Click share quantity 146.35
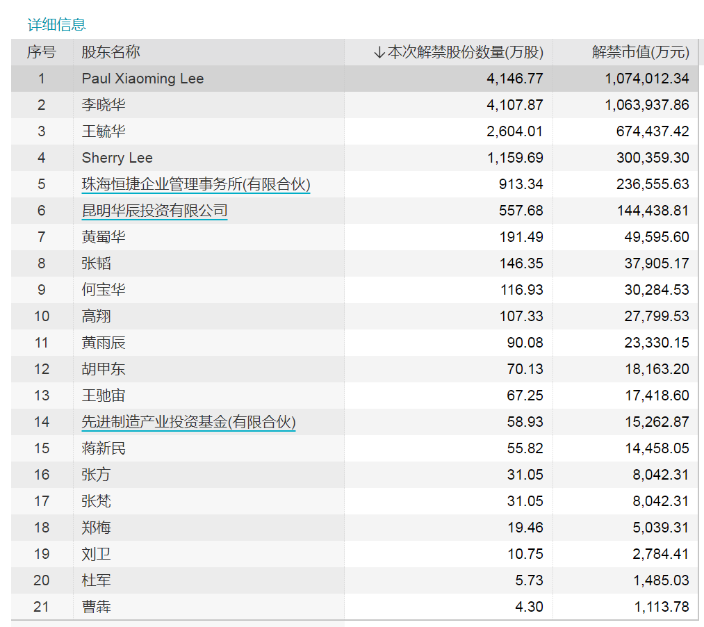Image resolution: width=704 pixels, height=627 pixels. [x=521, y=263]
